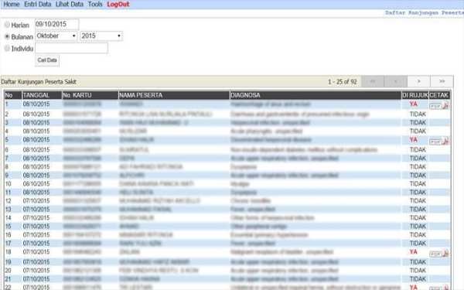Click the NAMA PESERTA column header

click(x=174, y=95)
